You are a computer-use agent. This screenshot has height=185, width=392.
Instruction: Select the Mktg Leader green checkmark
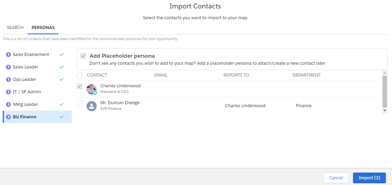click(62, 104)
